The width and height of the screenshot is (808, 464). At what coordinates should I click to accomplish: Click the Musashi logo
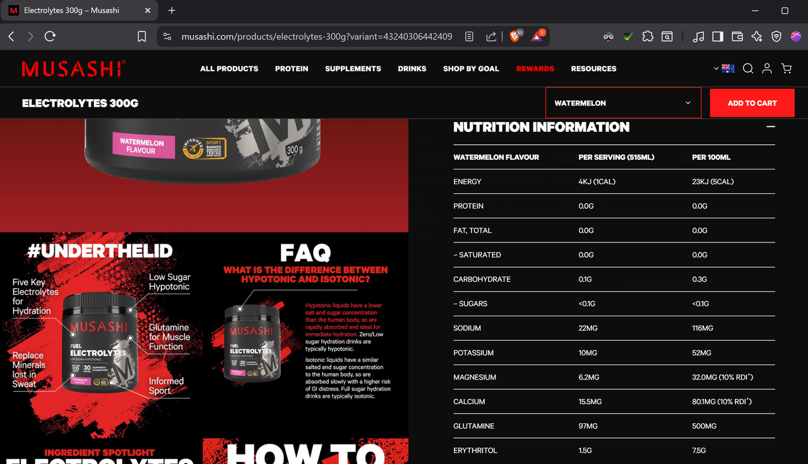click(x=73, y=69)
